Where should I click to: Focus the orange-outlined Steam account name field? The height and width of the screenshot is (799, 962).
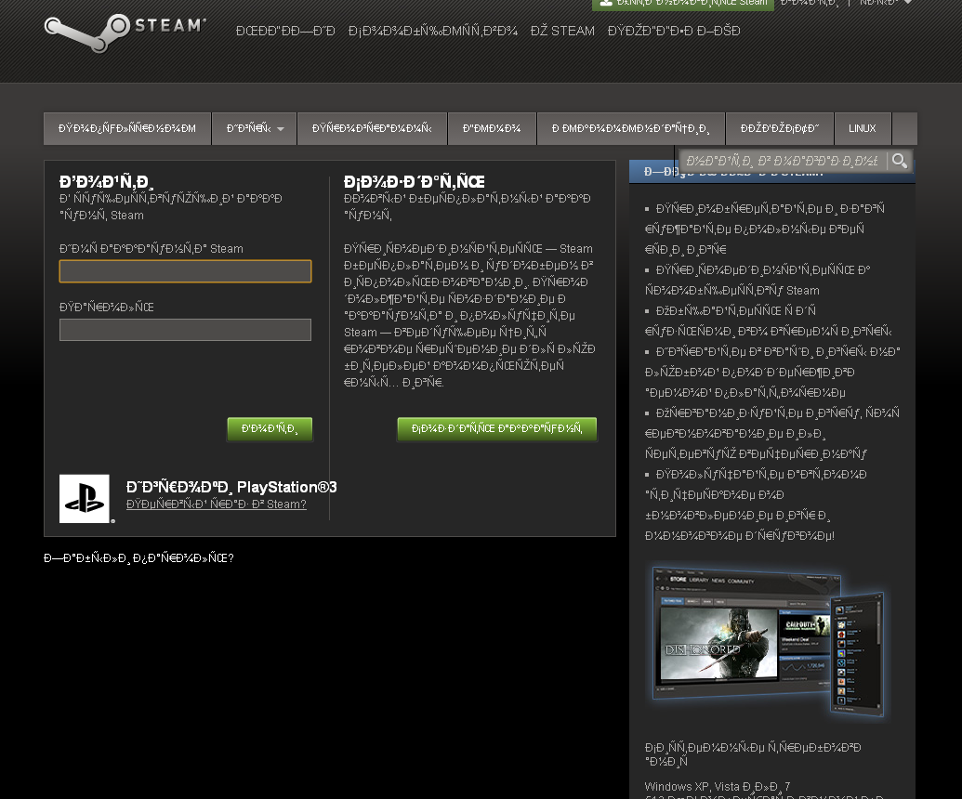(x=185, y=271)
